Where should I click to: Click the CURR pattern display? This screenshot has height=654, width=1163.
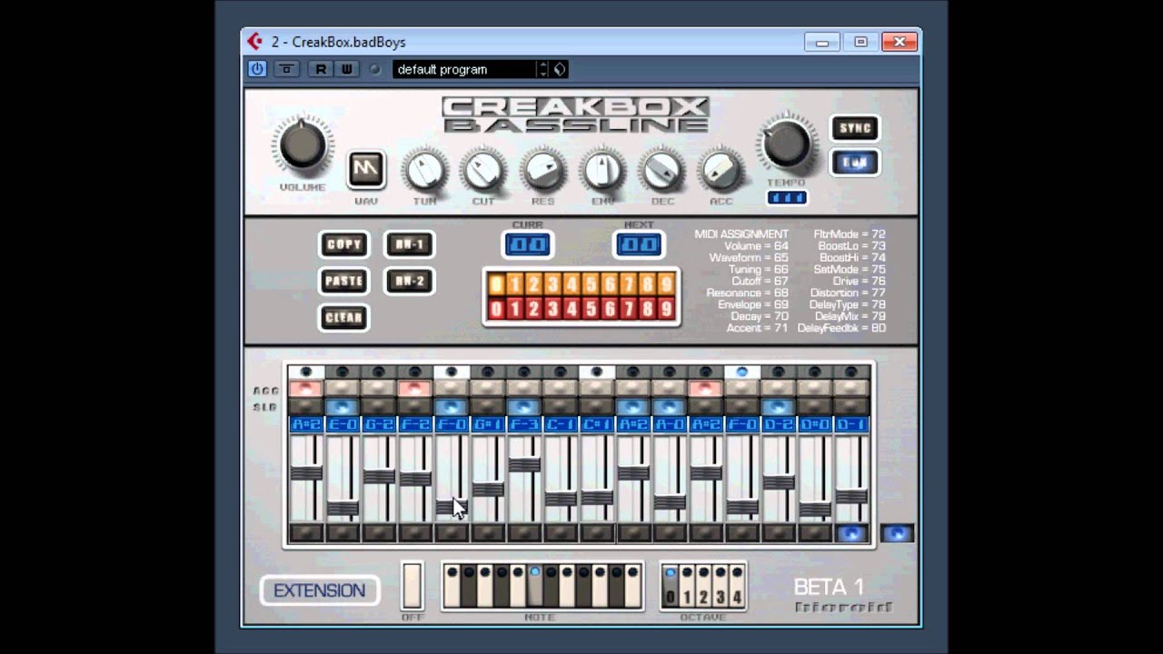527,244
